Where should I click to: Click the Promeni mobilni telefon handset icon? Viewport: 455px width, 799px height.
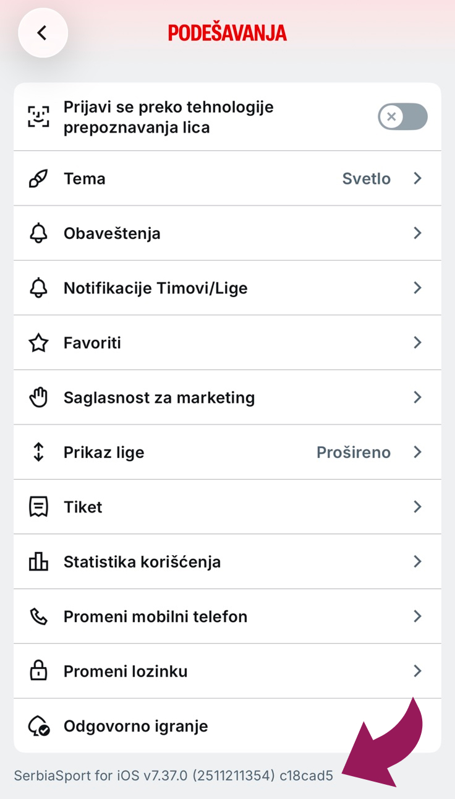click(x=38, y=616)
